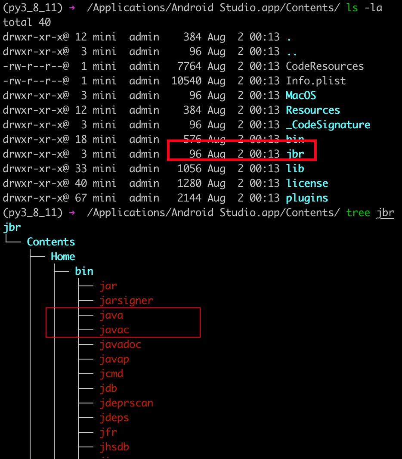This screenshot has width=402, height=459.
Task: Click the jdeps executable entry
Action: point(114,418)
